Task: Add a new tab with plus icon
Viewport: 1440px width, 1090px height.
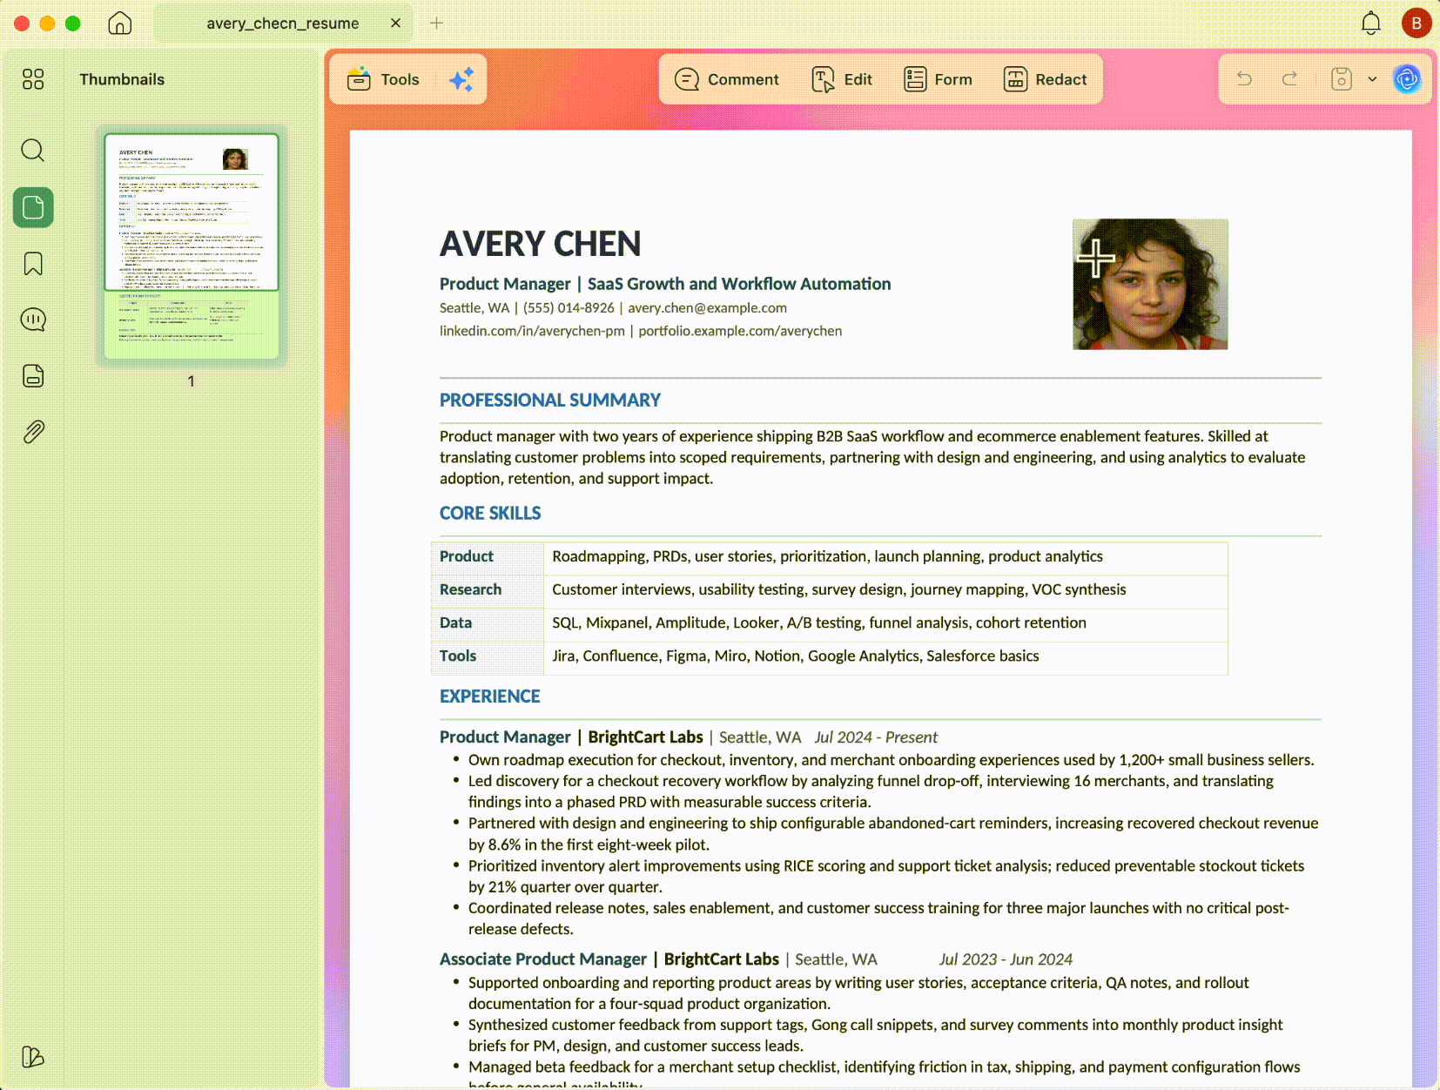Action: pyautogui.click(x=437, y=24)
